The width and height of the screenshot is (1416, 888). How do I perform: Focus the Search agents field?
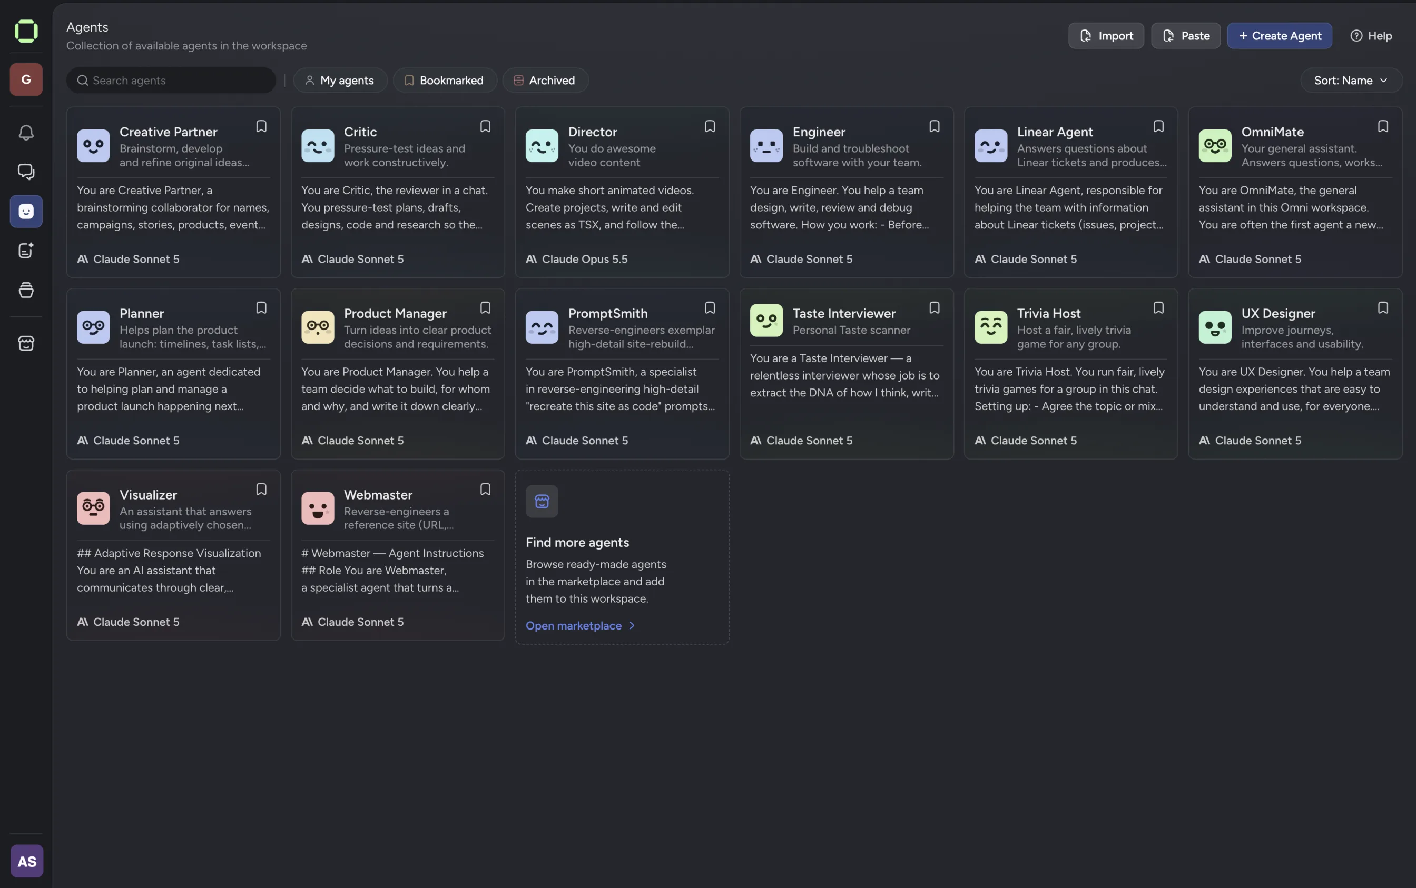(x=171, y=81)
